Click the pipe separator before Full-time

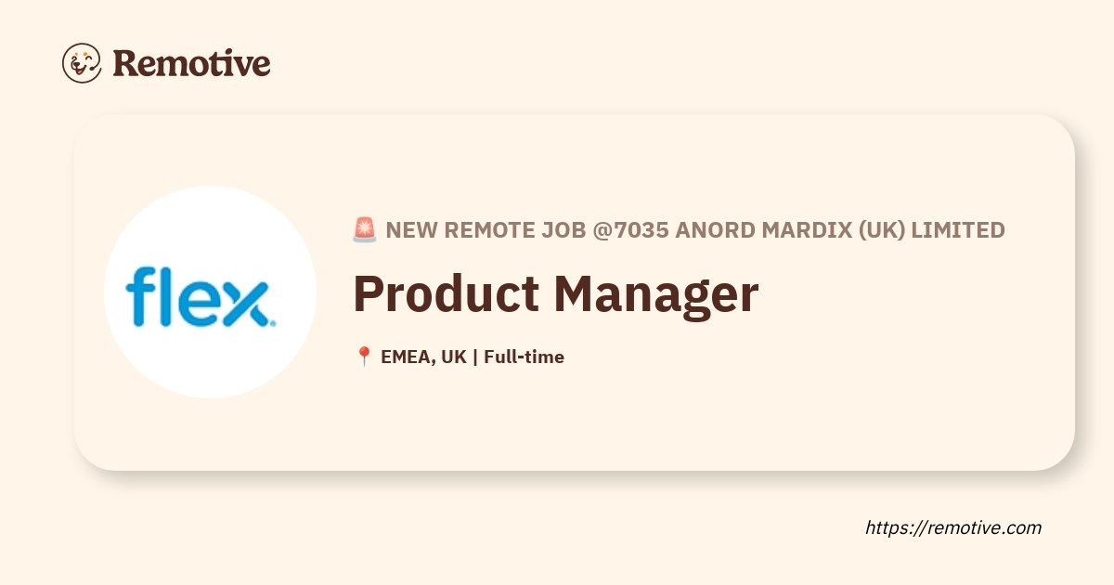coord(475,357)
